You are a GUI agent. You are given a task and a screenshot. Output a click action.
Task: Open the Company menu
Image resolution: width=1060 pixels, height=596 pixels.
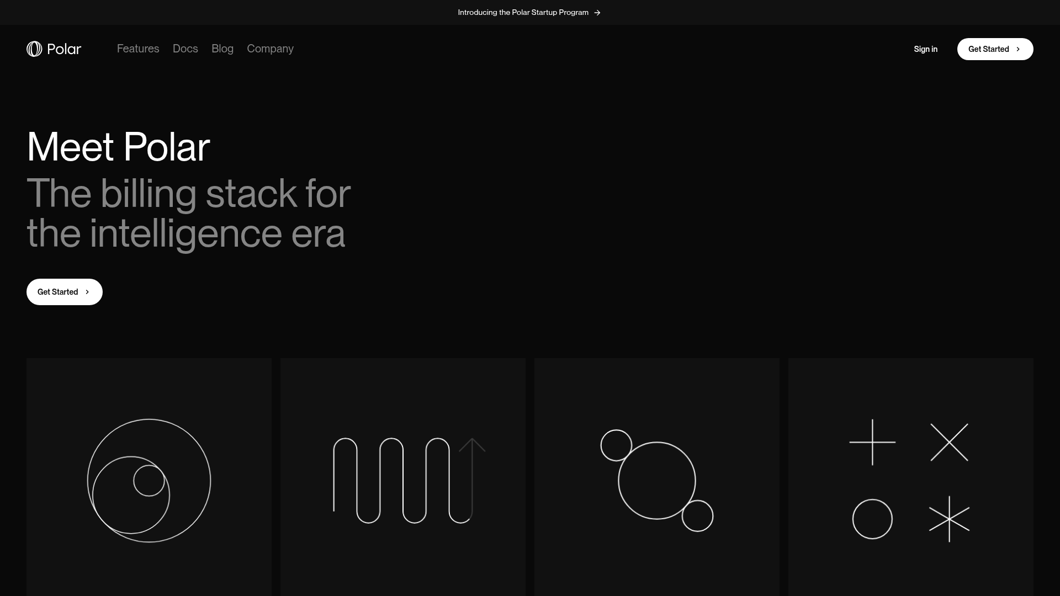tap(270, 49)
